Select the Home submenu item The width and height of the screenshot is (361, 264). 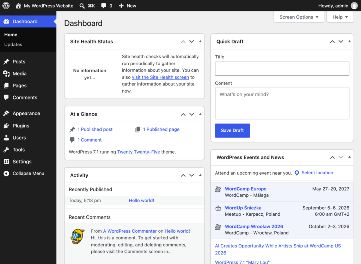point(11,34)
